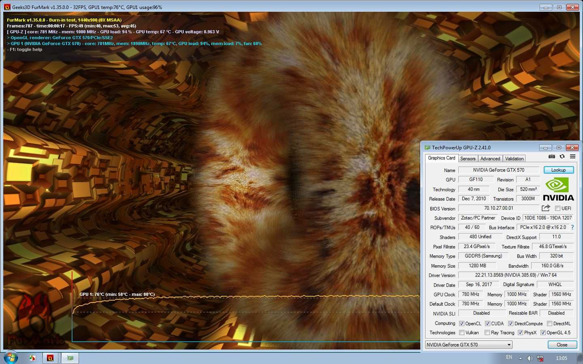Switch to the Validation tab

pyautogui.click(x=514, y=159)
